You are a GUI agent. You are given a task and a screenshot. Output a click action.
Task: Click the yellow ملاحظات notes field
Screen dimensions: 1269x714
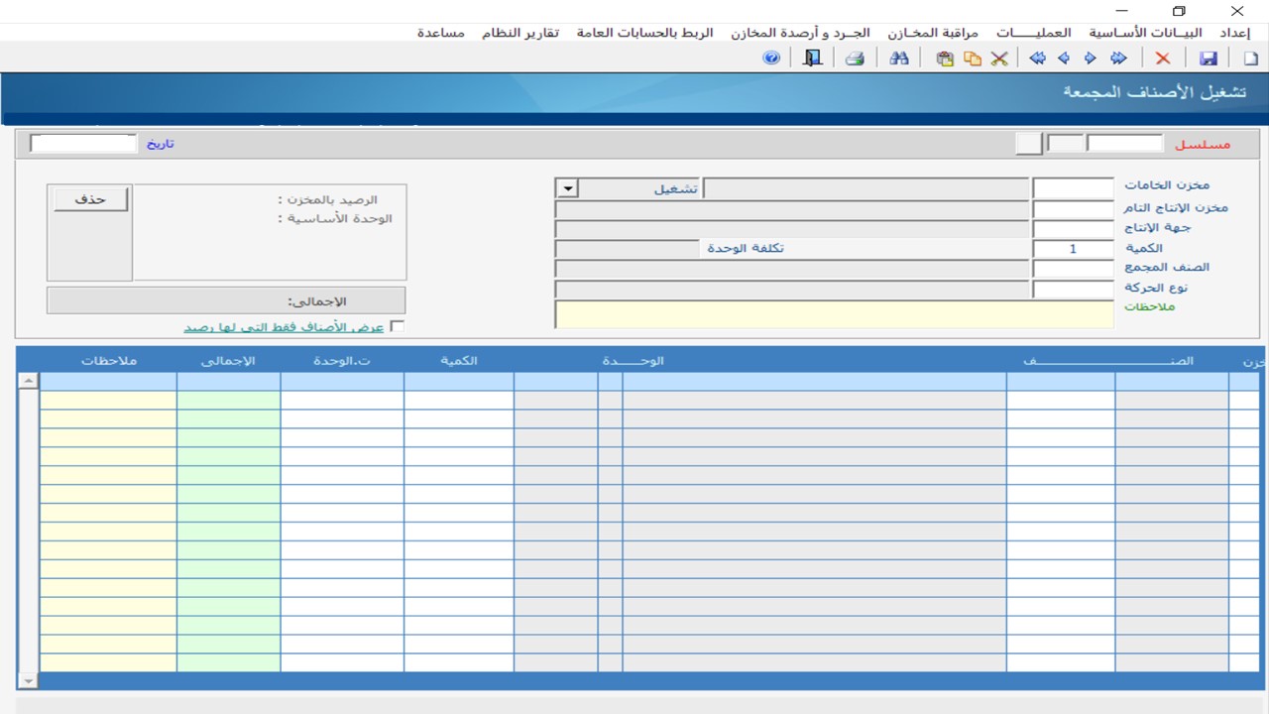(834, 315)
